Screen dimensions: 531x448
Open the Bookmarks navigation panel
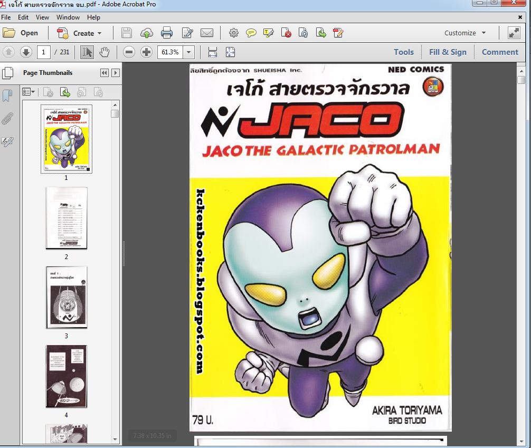pyautogui.click(x=7, y=96)
